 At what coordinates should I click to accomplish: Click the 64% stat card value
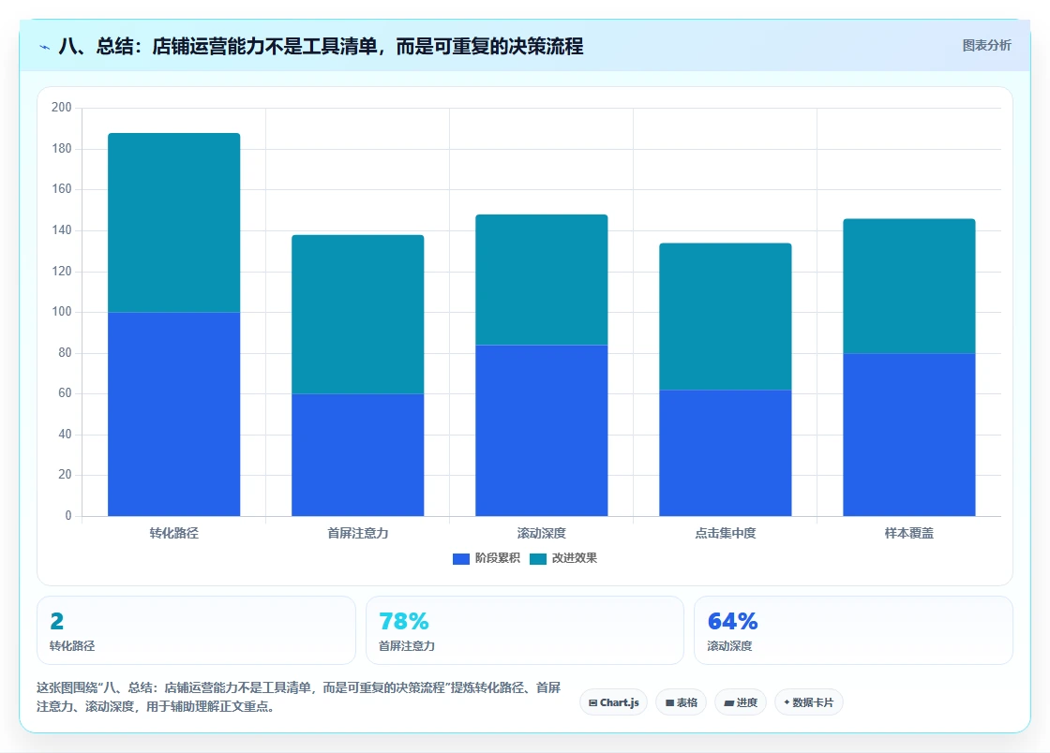tap(732, 621)
